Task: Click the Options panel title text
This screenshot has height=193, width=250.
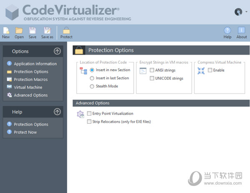Action: 20,51
